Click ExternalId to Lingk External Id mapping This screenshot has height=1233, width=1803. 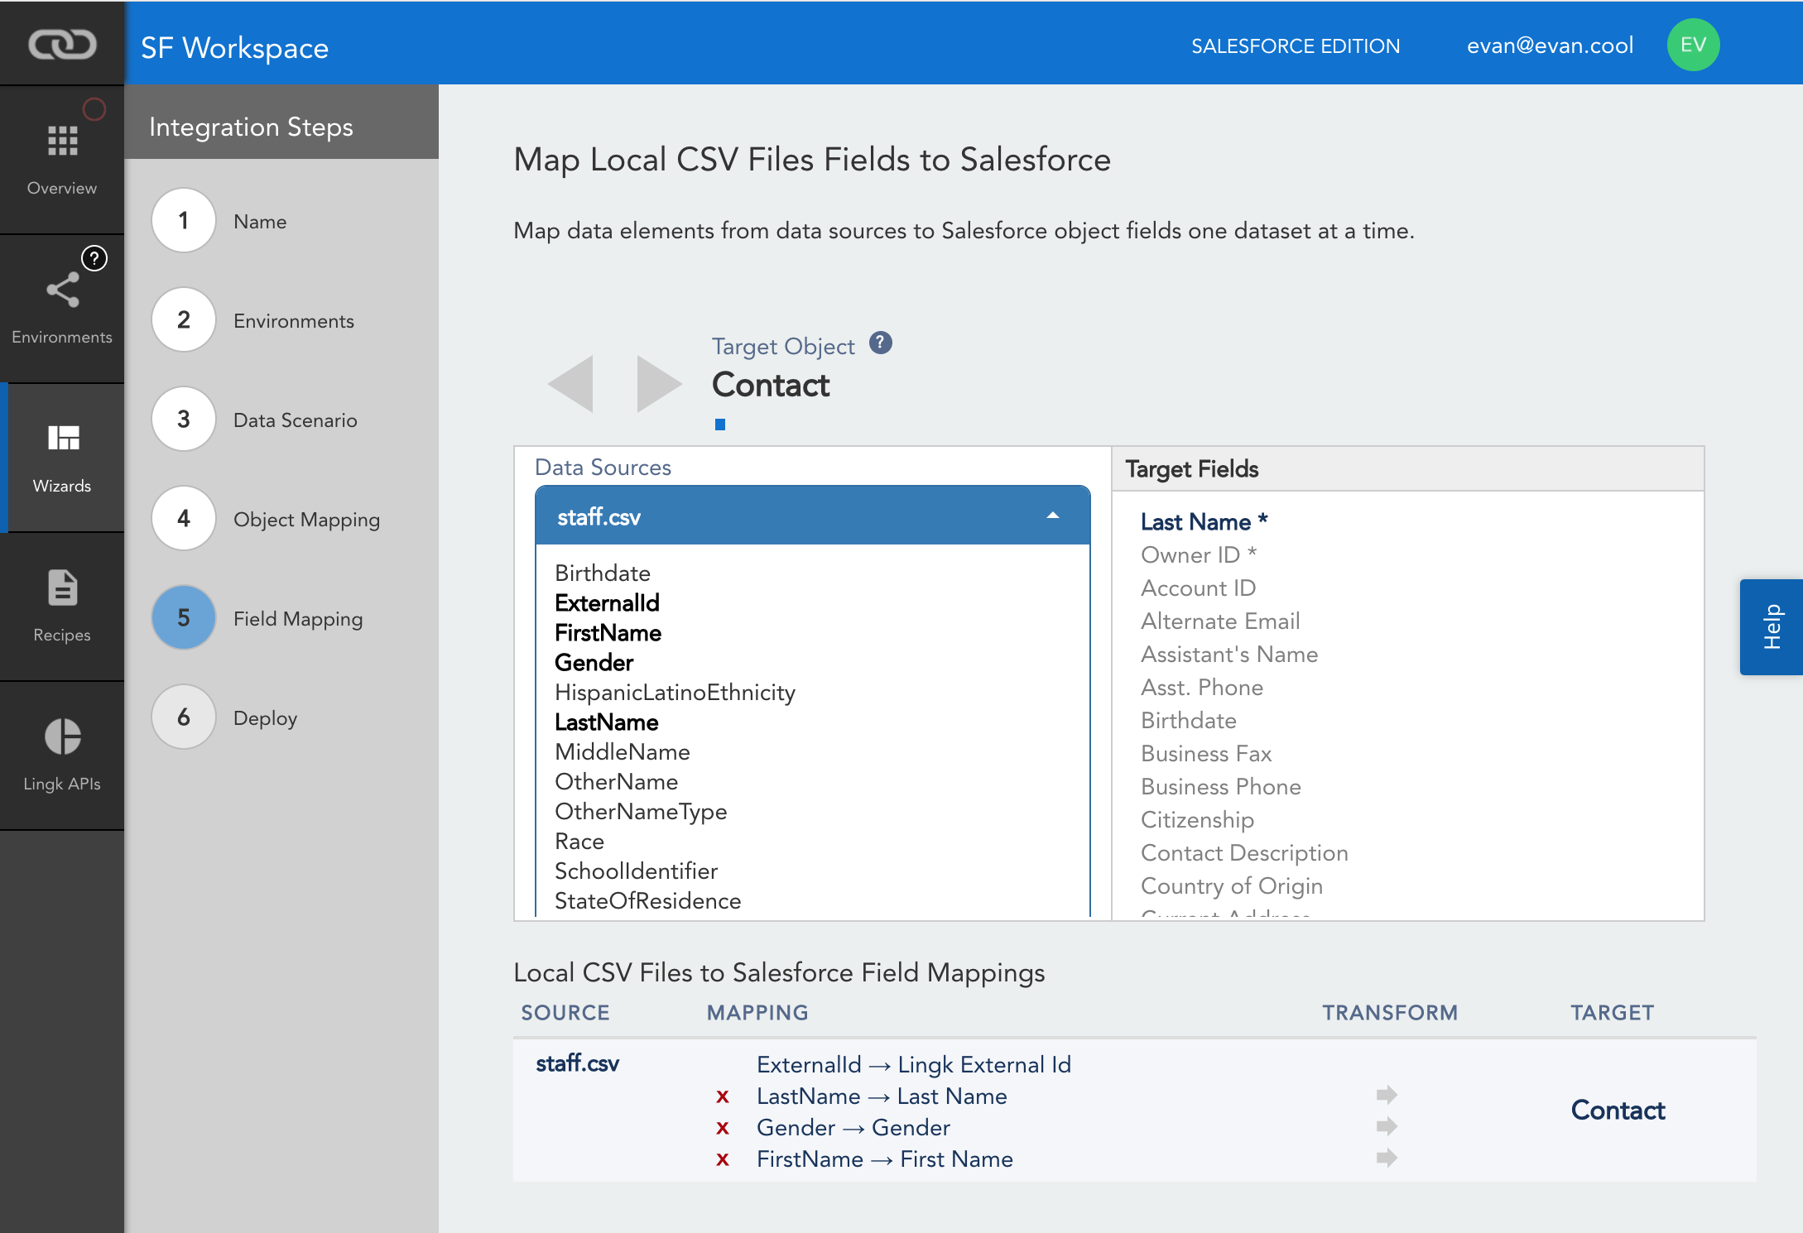pos(914,1064)
